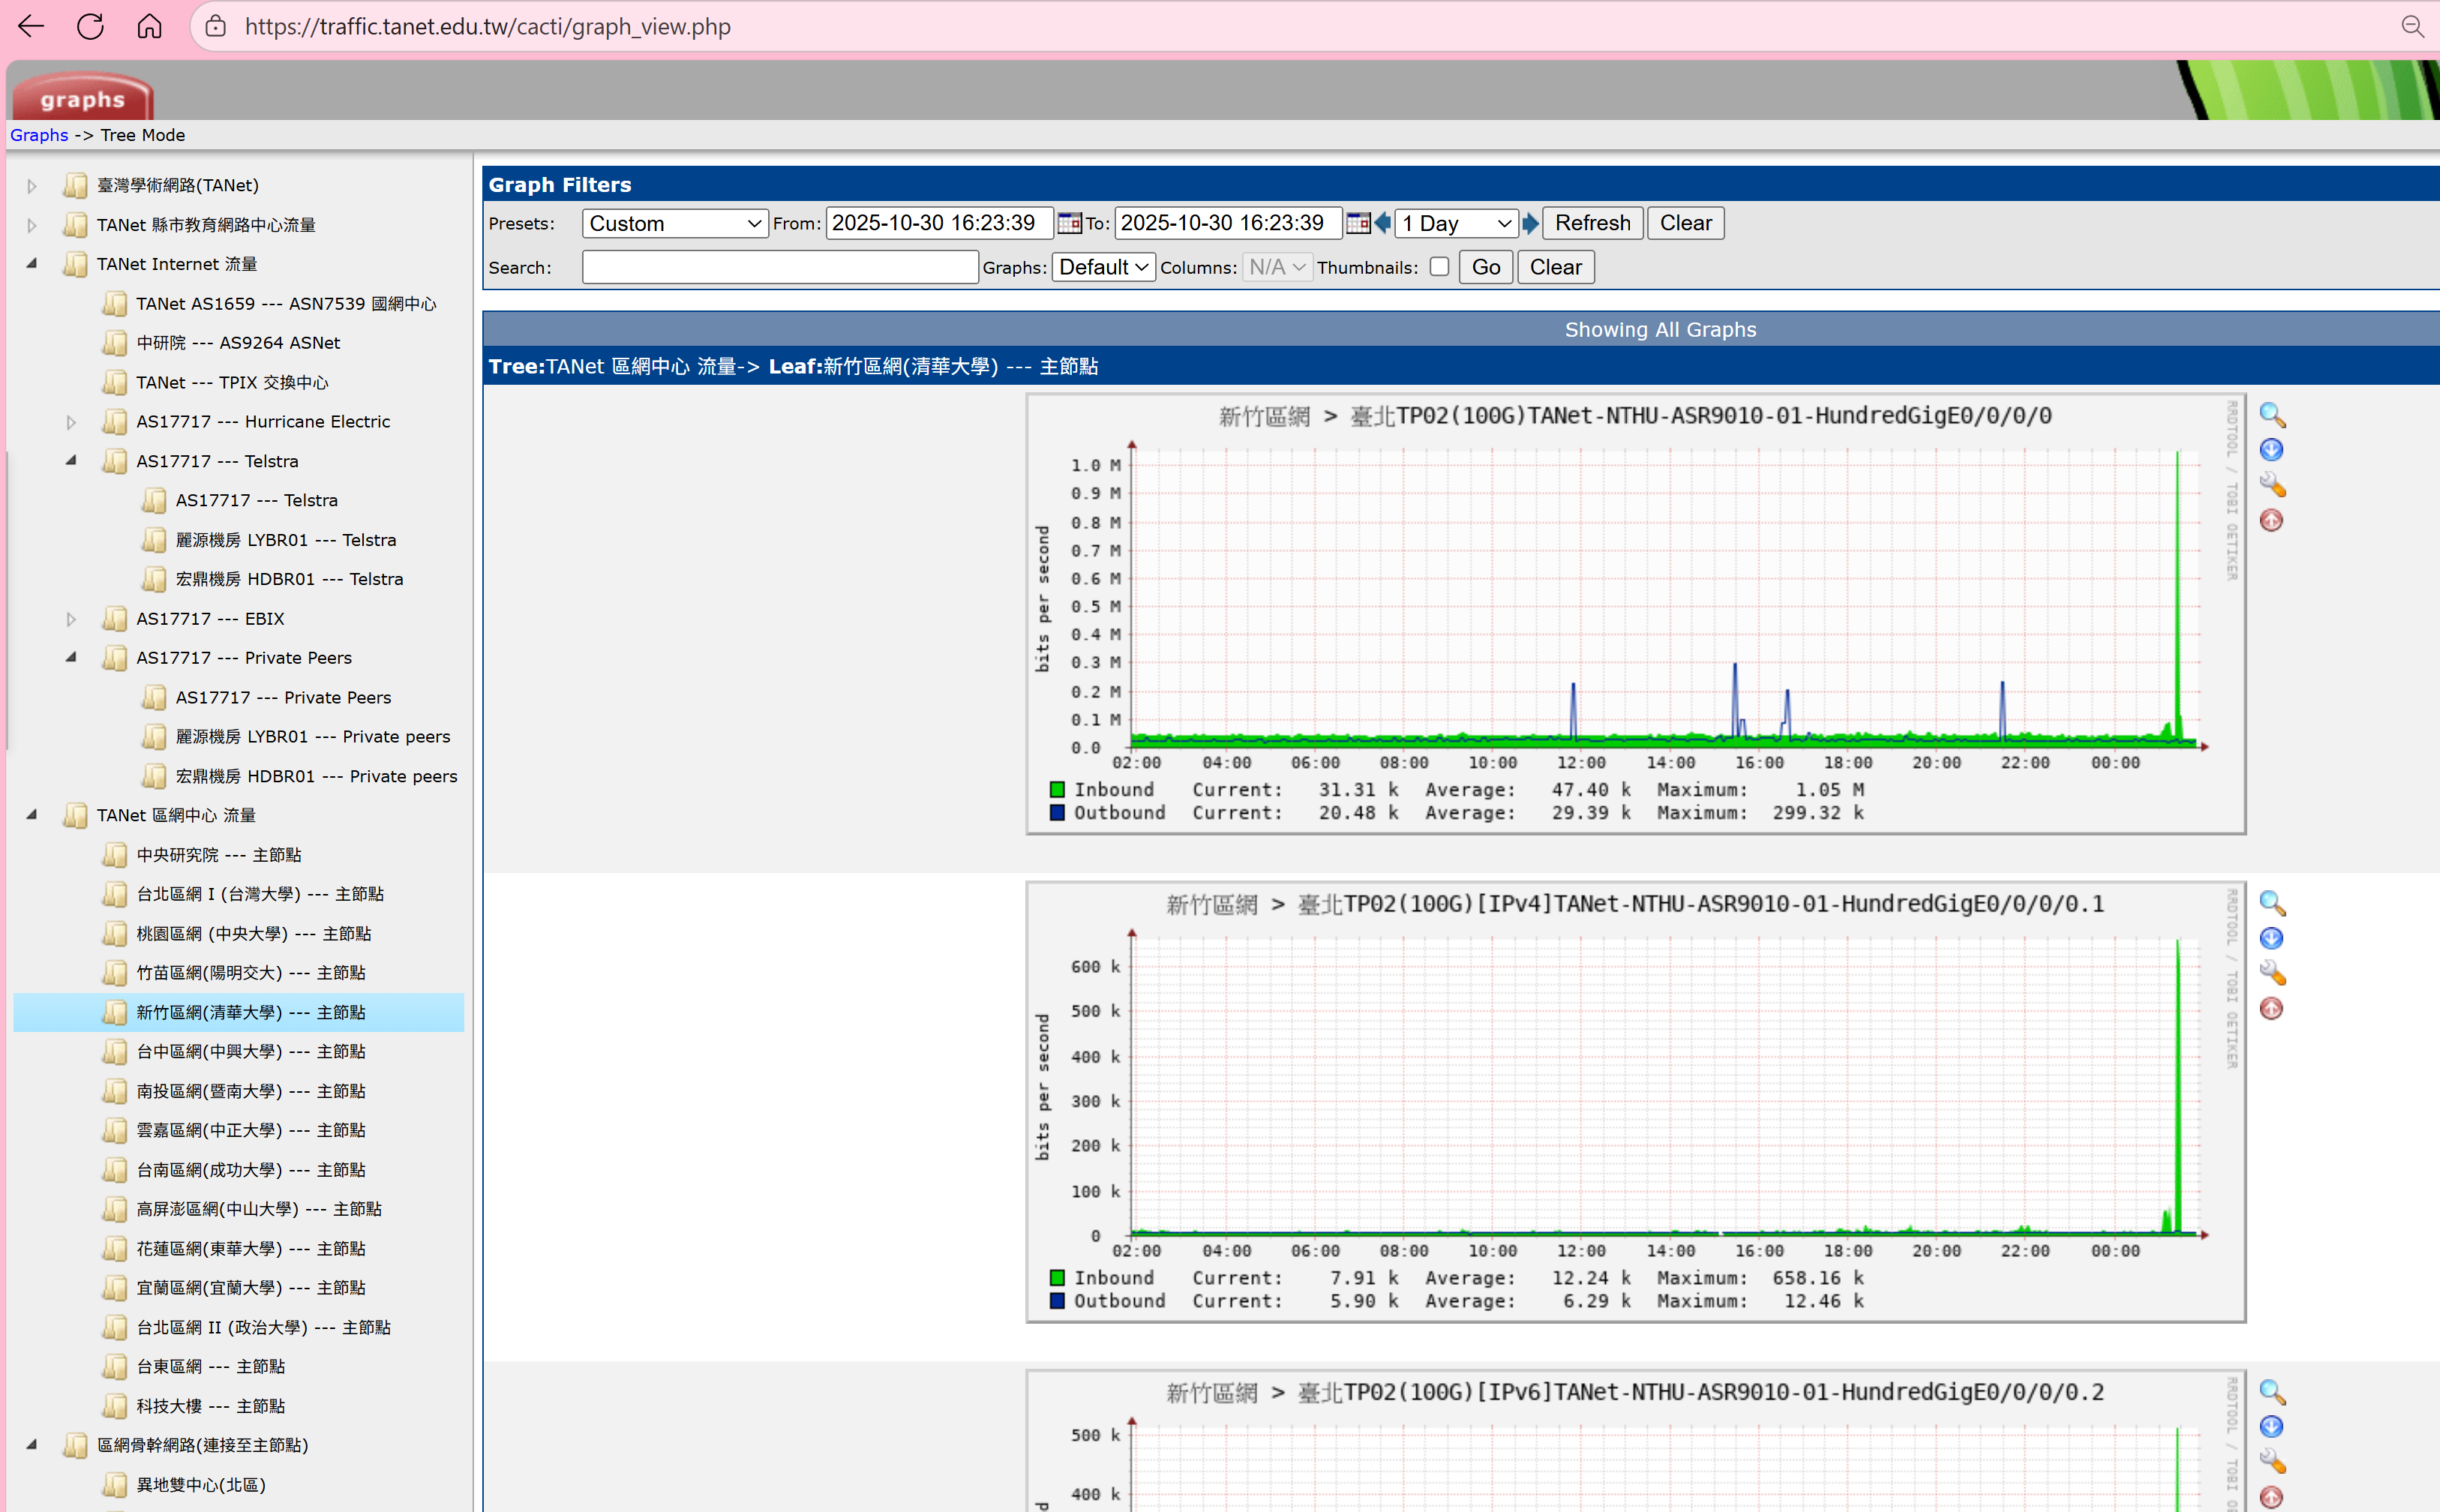The width and height of the screenshot is (2440, 1512).
Task: Click the blue CSV export icon of the first graph
Action: click(2271, 450)
